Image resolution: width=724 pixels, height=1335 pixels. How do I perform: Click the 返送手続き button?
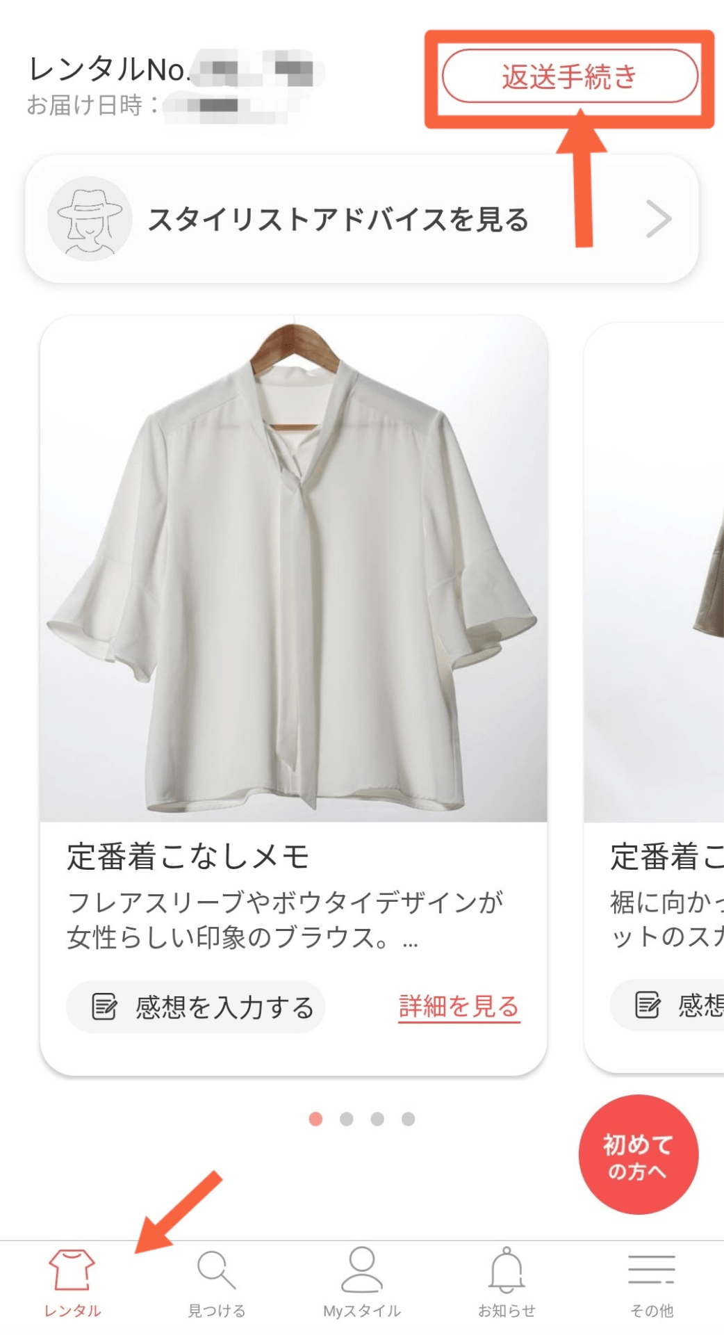570,76
